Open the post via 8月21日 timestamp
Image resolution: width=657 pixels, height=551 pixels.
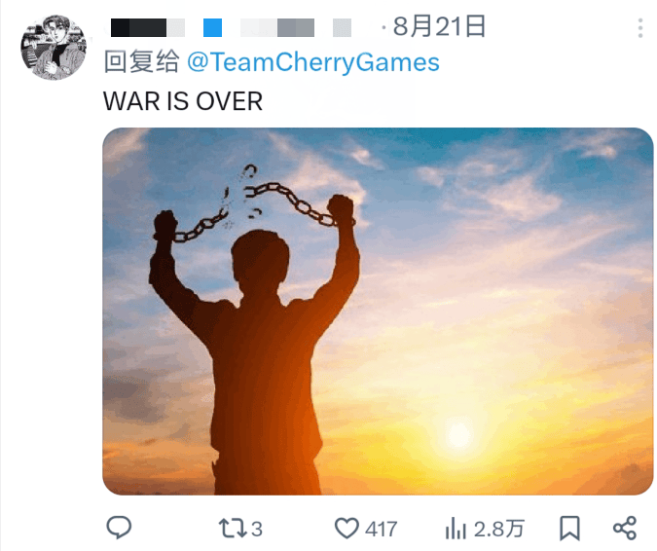click(439, 26)
